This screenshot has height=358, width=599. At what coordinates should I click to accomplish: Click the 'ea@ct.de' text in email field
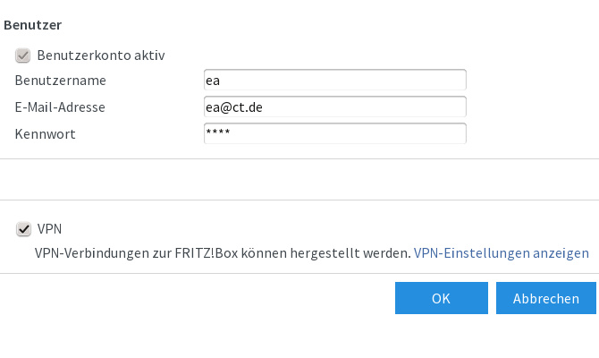[x=233, y=107]
